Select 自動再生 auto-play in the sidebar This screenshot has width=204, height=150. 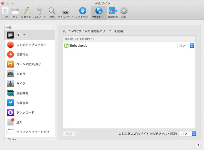30,54
